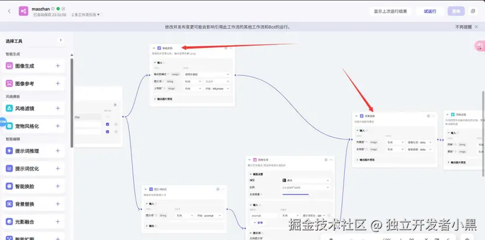Click the 宠物风格化 tool icon

click(9, 126)
